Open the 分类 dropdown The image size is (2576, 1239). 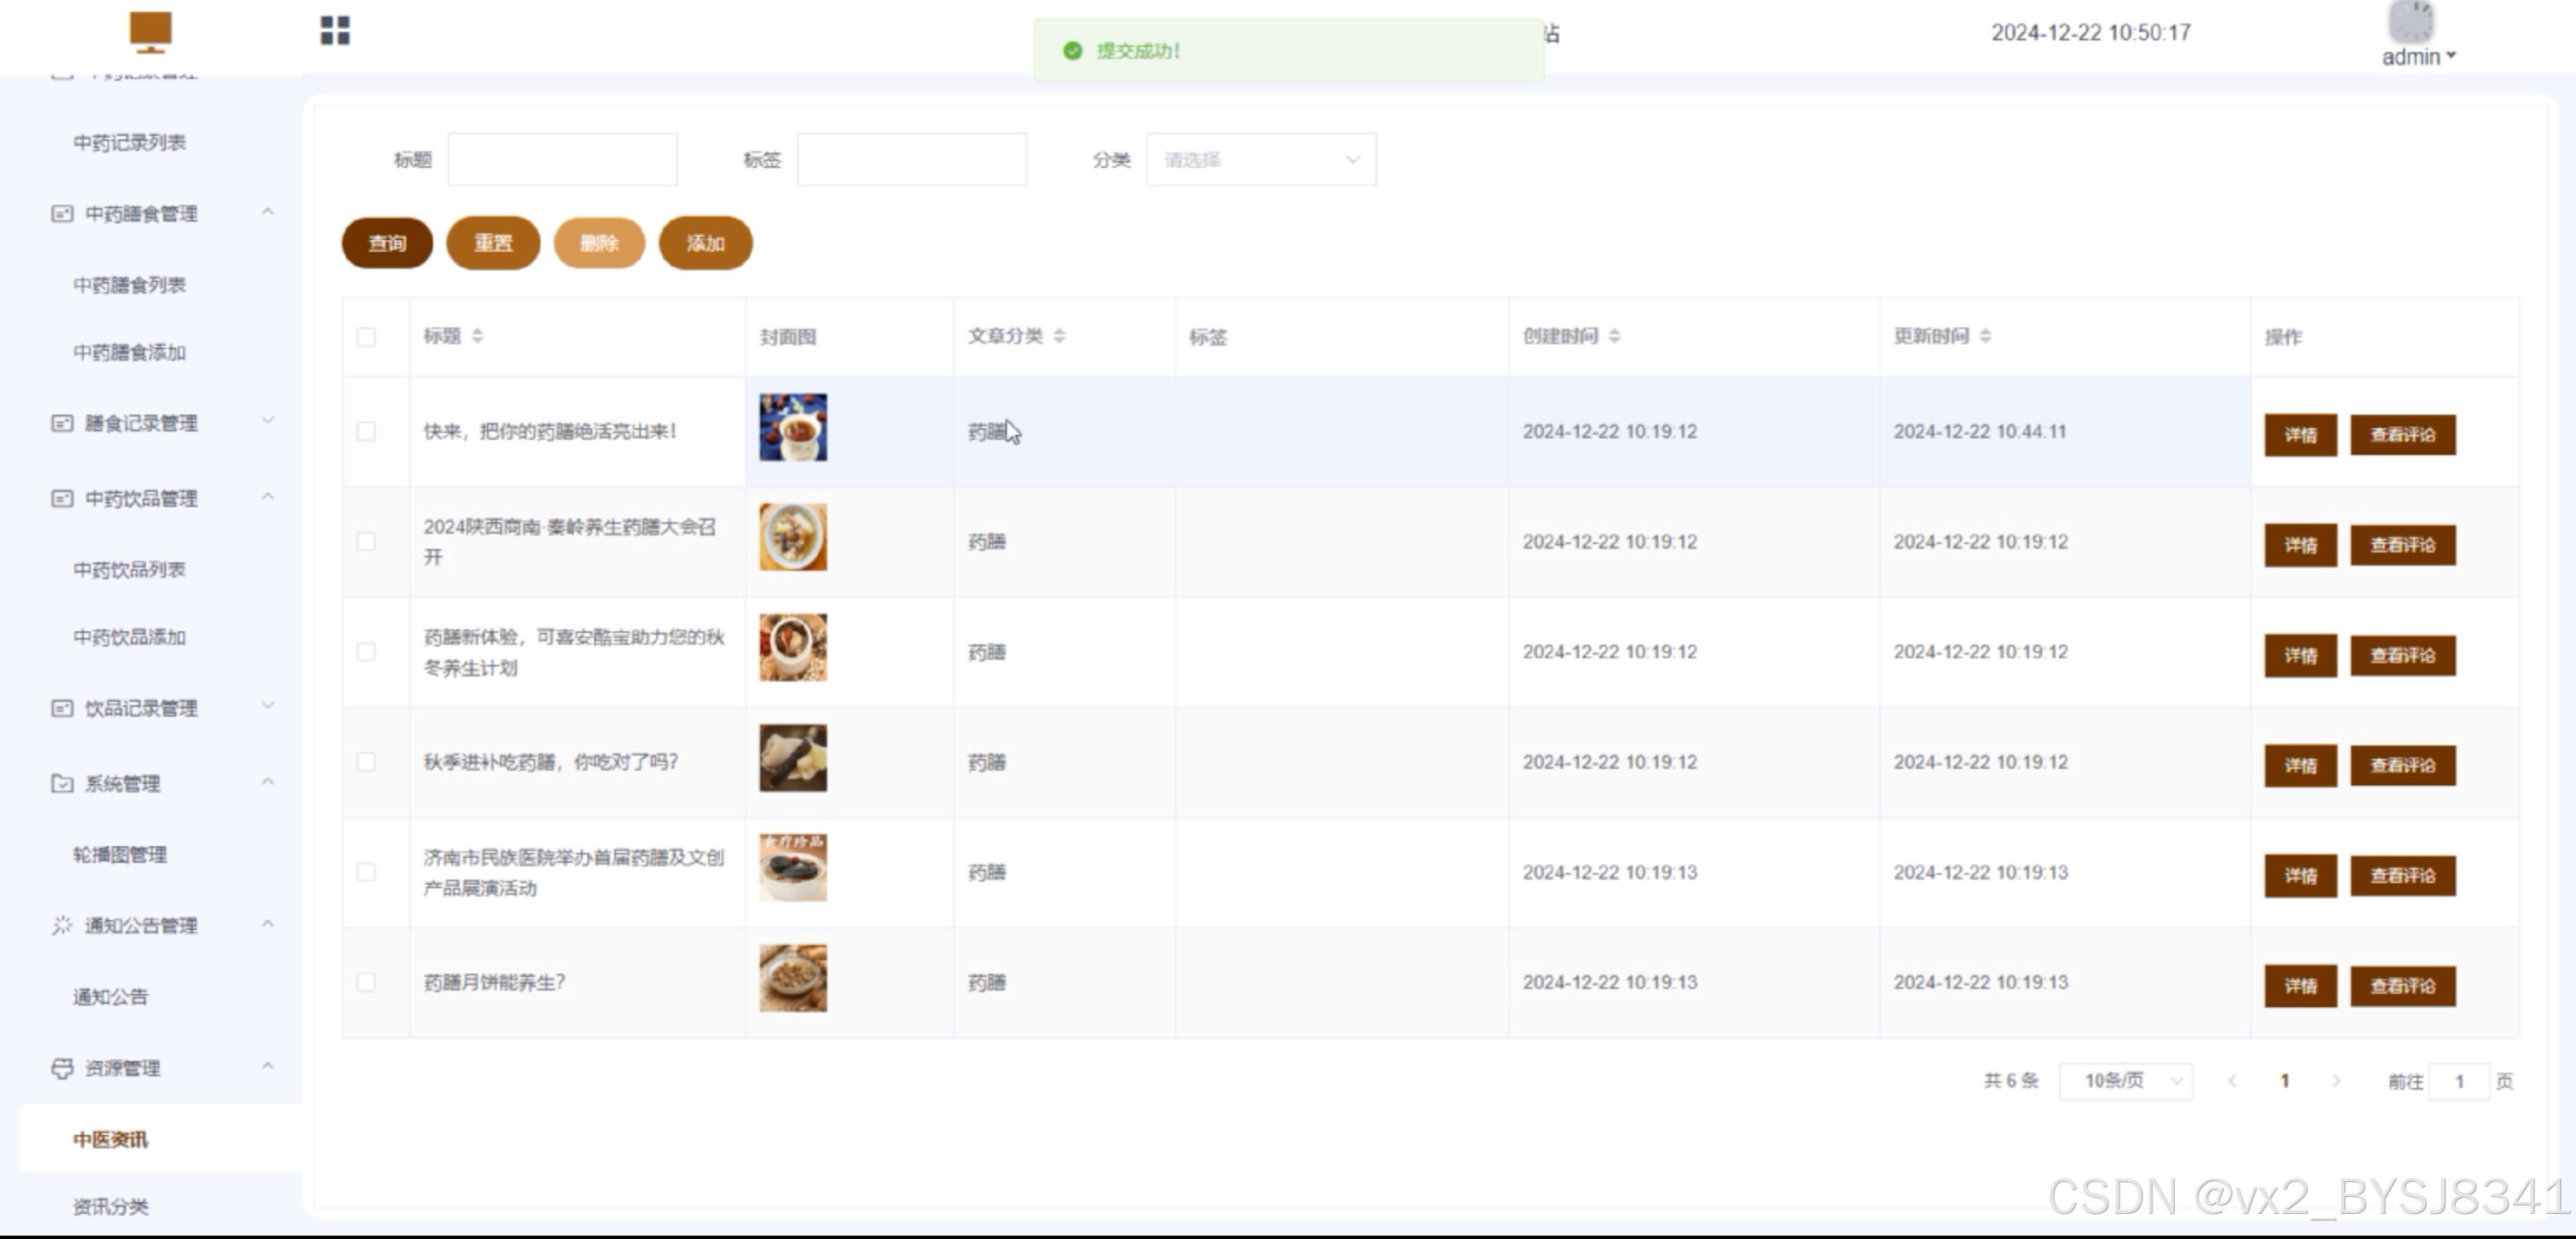click(1260, 160)
